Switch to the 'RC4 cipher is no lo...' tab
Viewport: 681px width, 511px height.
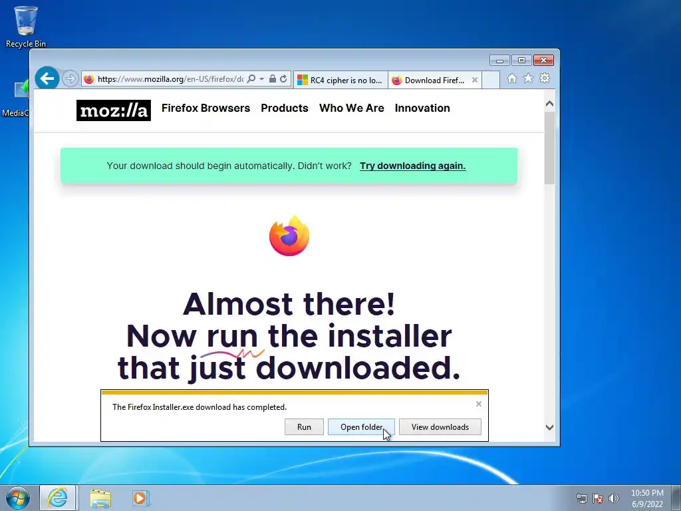click(340, 80)
